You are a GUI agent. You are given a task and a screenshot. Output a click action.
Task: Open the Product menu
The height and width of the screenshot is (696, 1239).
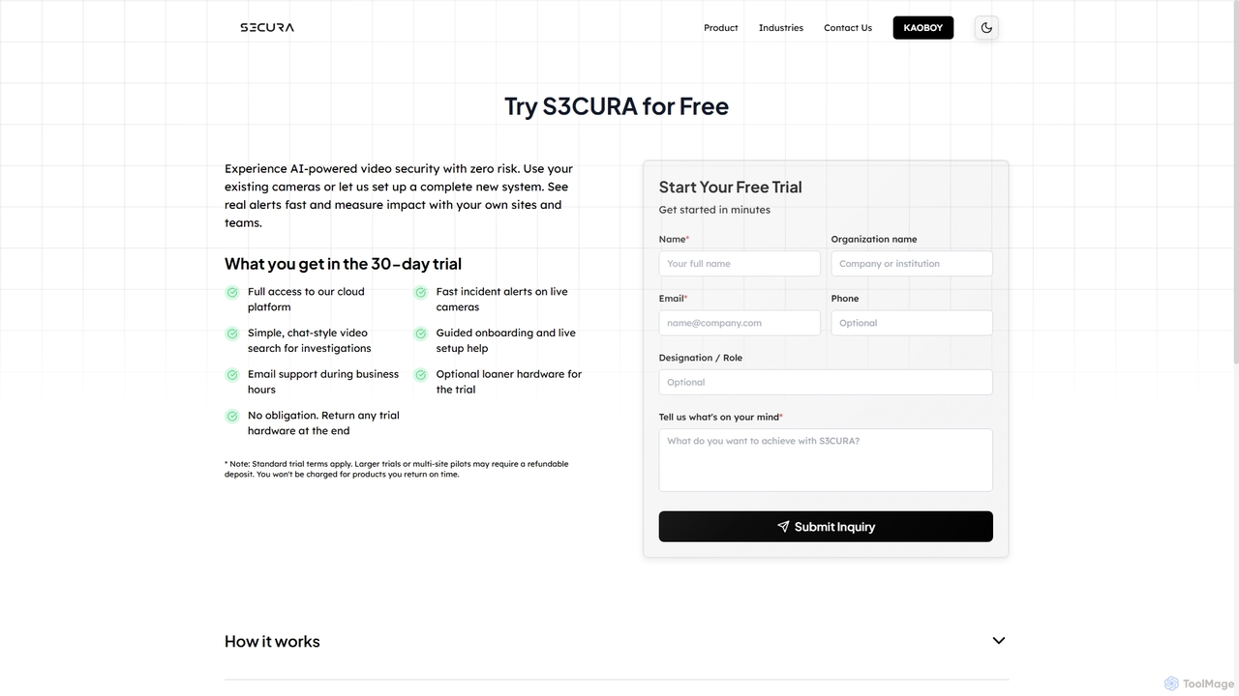[721, 28]
